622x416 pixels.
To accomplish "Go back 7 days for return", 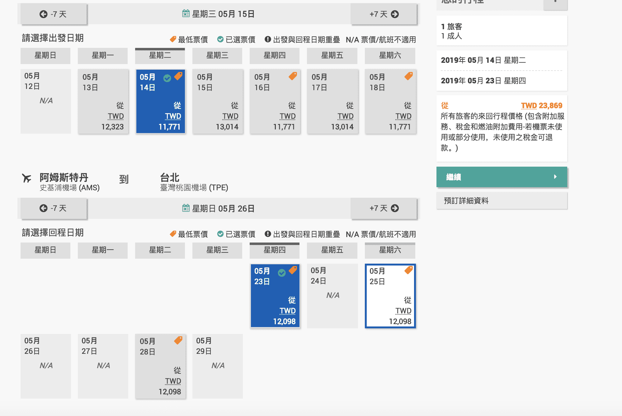I will pos(54,208).
